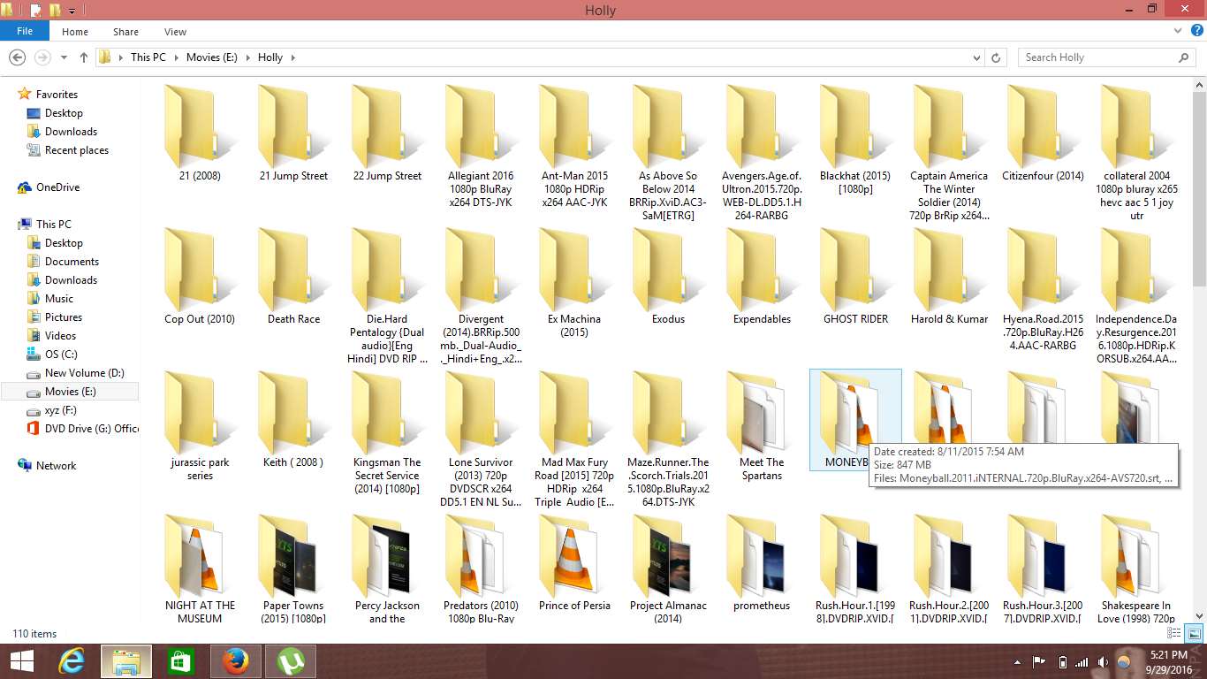1207x679 pixels.
Task: Select the Prince of Persia VLC folder
Action: 574,562
